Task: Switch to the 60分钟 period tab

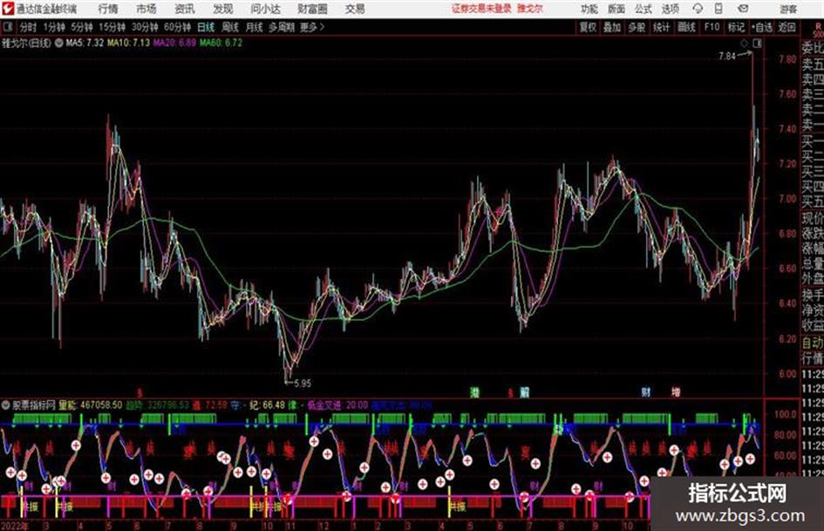Action: [x=177, y=27]
